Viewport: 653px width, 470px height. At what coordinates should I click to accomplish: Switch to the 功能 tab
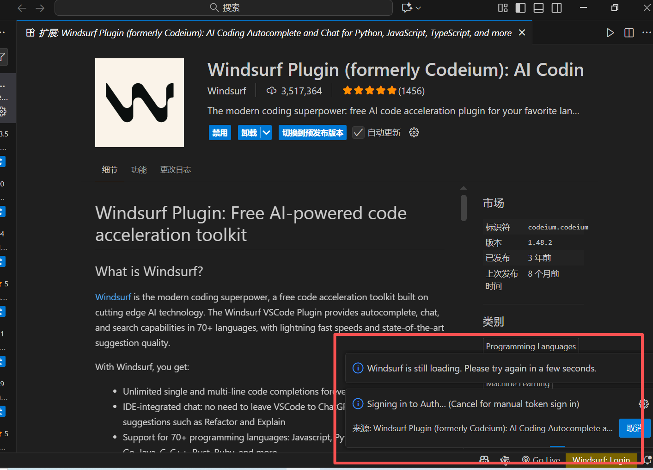coord(139,170)
